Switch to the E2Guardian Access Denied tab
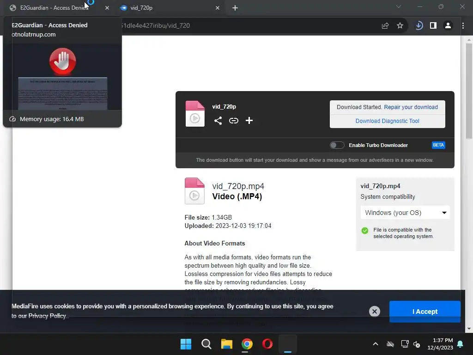This screenshot has height=355, width=473. point(57,8)
